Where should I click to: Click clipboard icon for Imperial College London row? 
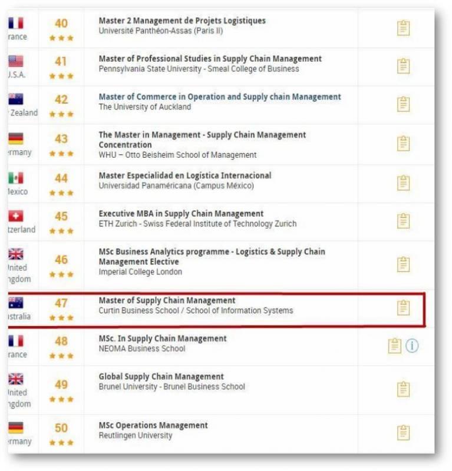coord(403,264)
